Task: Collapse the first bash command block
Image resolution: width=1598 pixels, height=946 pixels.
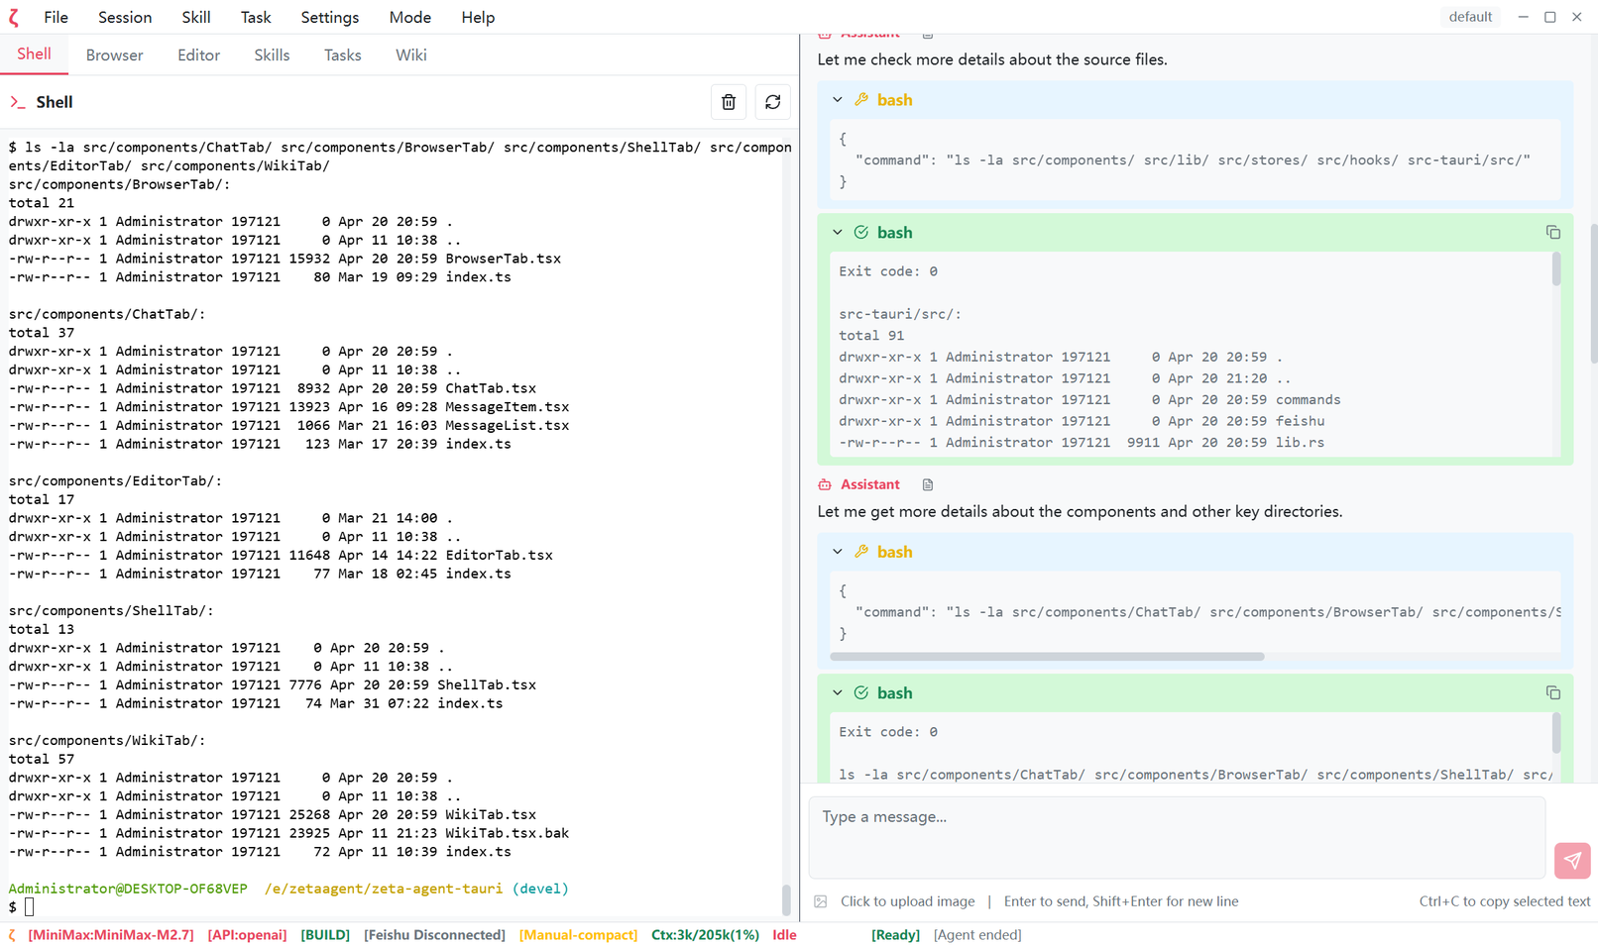Action: 838,100
